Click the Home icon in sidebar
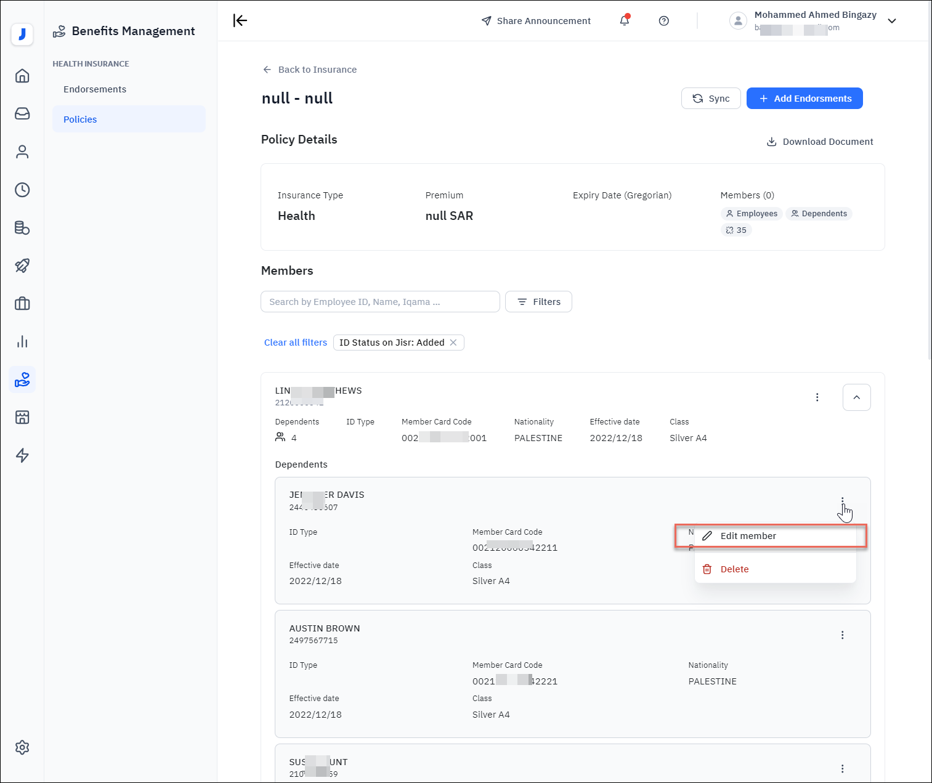The height and width of the screenshot is (783, 932). [x=22, y=76]
